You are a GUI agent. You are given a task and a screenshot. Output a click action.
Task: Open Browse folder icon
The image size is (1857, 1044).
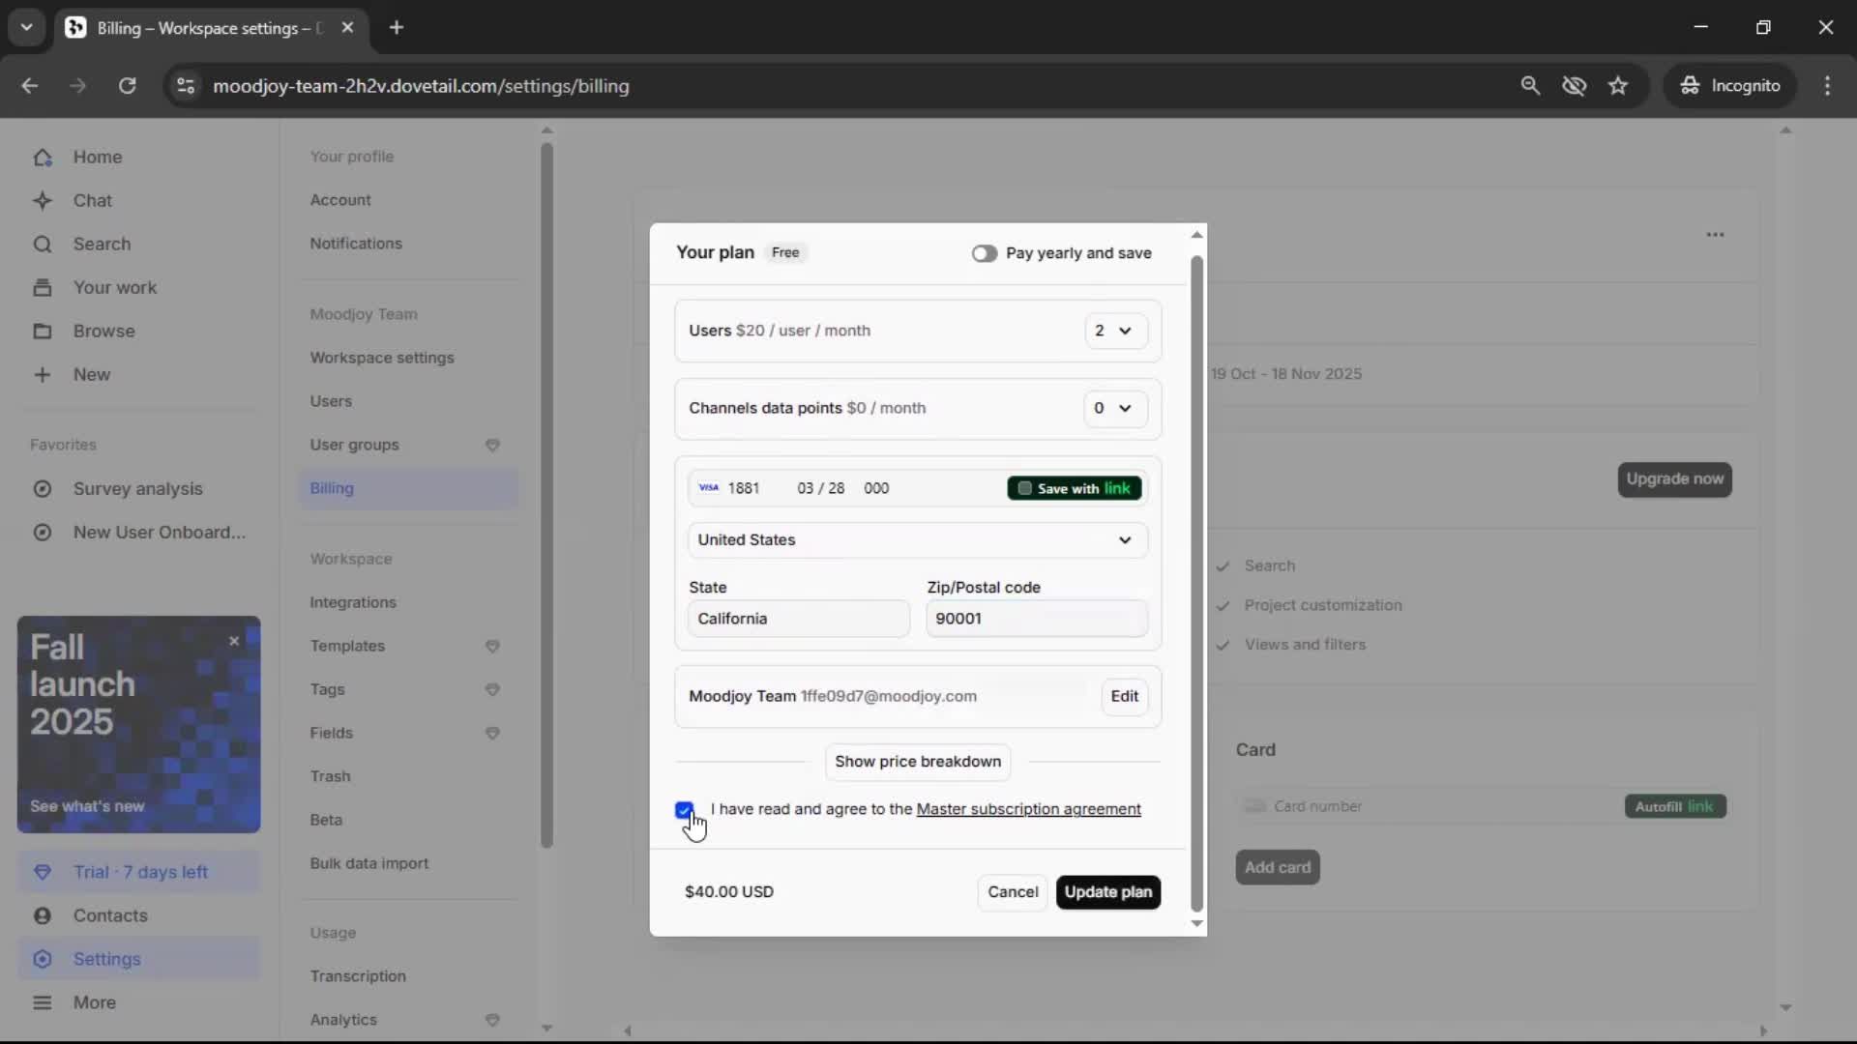43,332
